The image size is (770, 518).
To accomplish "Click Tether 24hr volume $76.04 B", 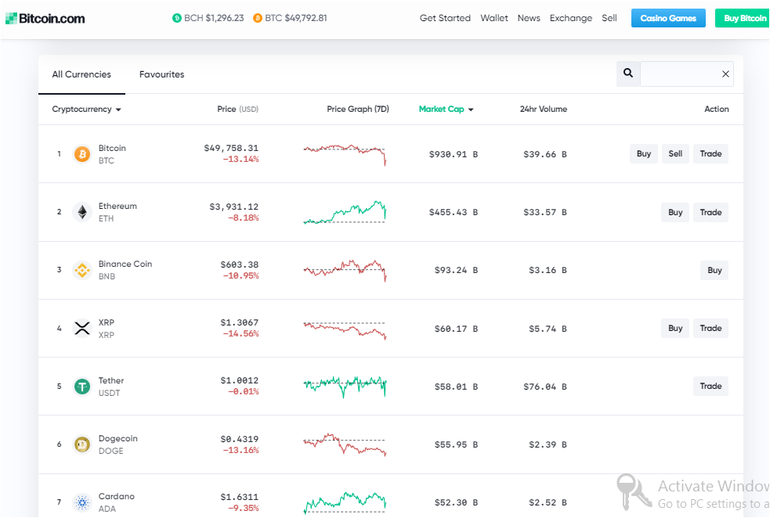I will point(545,387).
